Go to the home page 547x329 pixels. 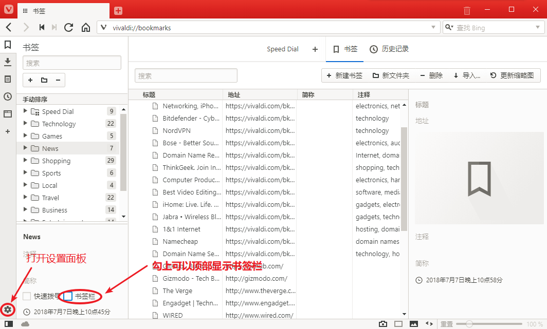[86, 27]
